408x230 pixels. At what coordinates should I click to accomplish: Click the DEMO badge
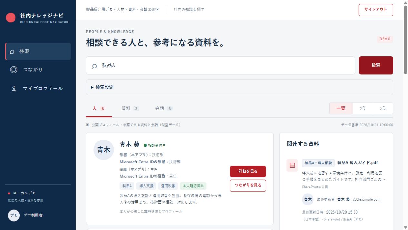click(x=385, y=39)
